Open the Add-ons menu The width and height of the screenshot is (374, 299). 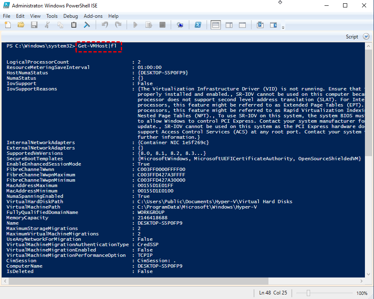[93, 16]
